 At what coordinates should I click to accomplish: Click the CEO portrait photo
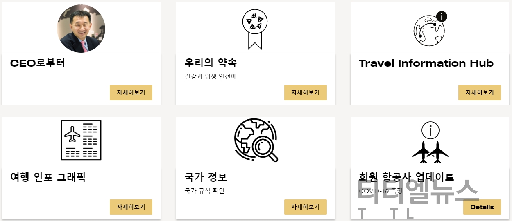[x=81, y=29]
